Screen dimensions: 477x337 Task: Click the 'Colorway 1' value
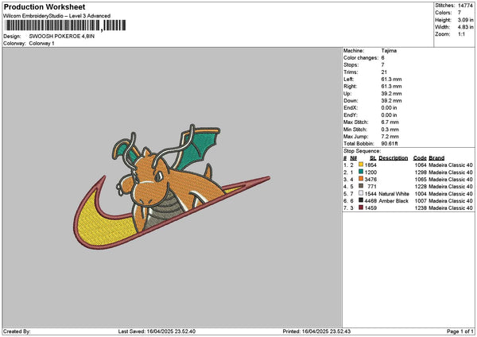pos(41,44)
